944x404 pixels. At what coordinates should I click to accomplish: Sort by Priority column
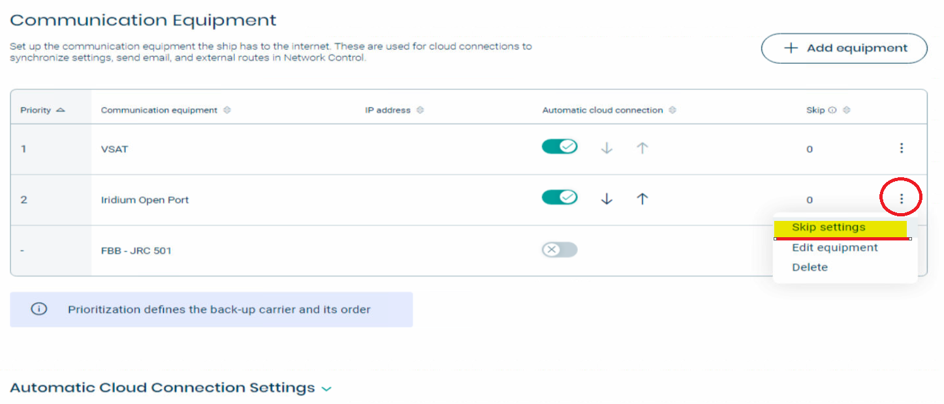coord(61,110)
